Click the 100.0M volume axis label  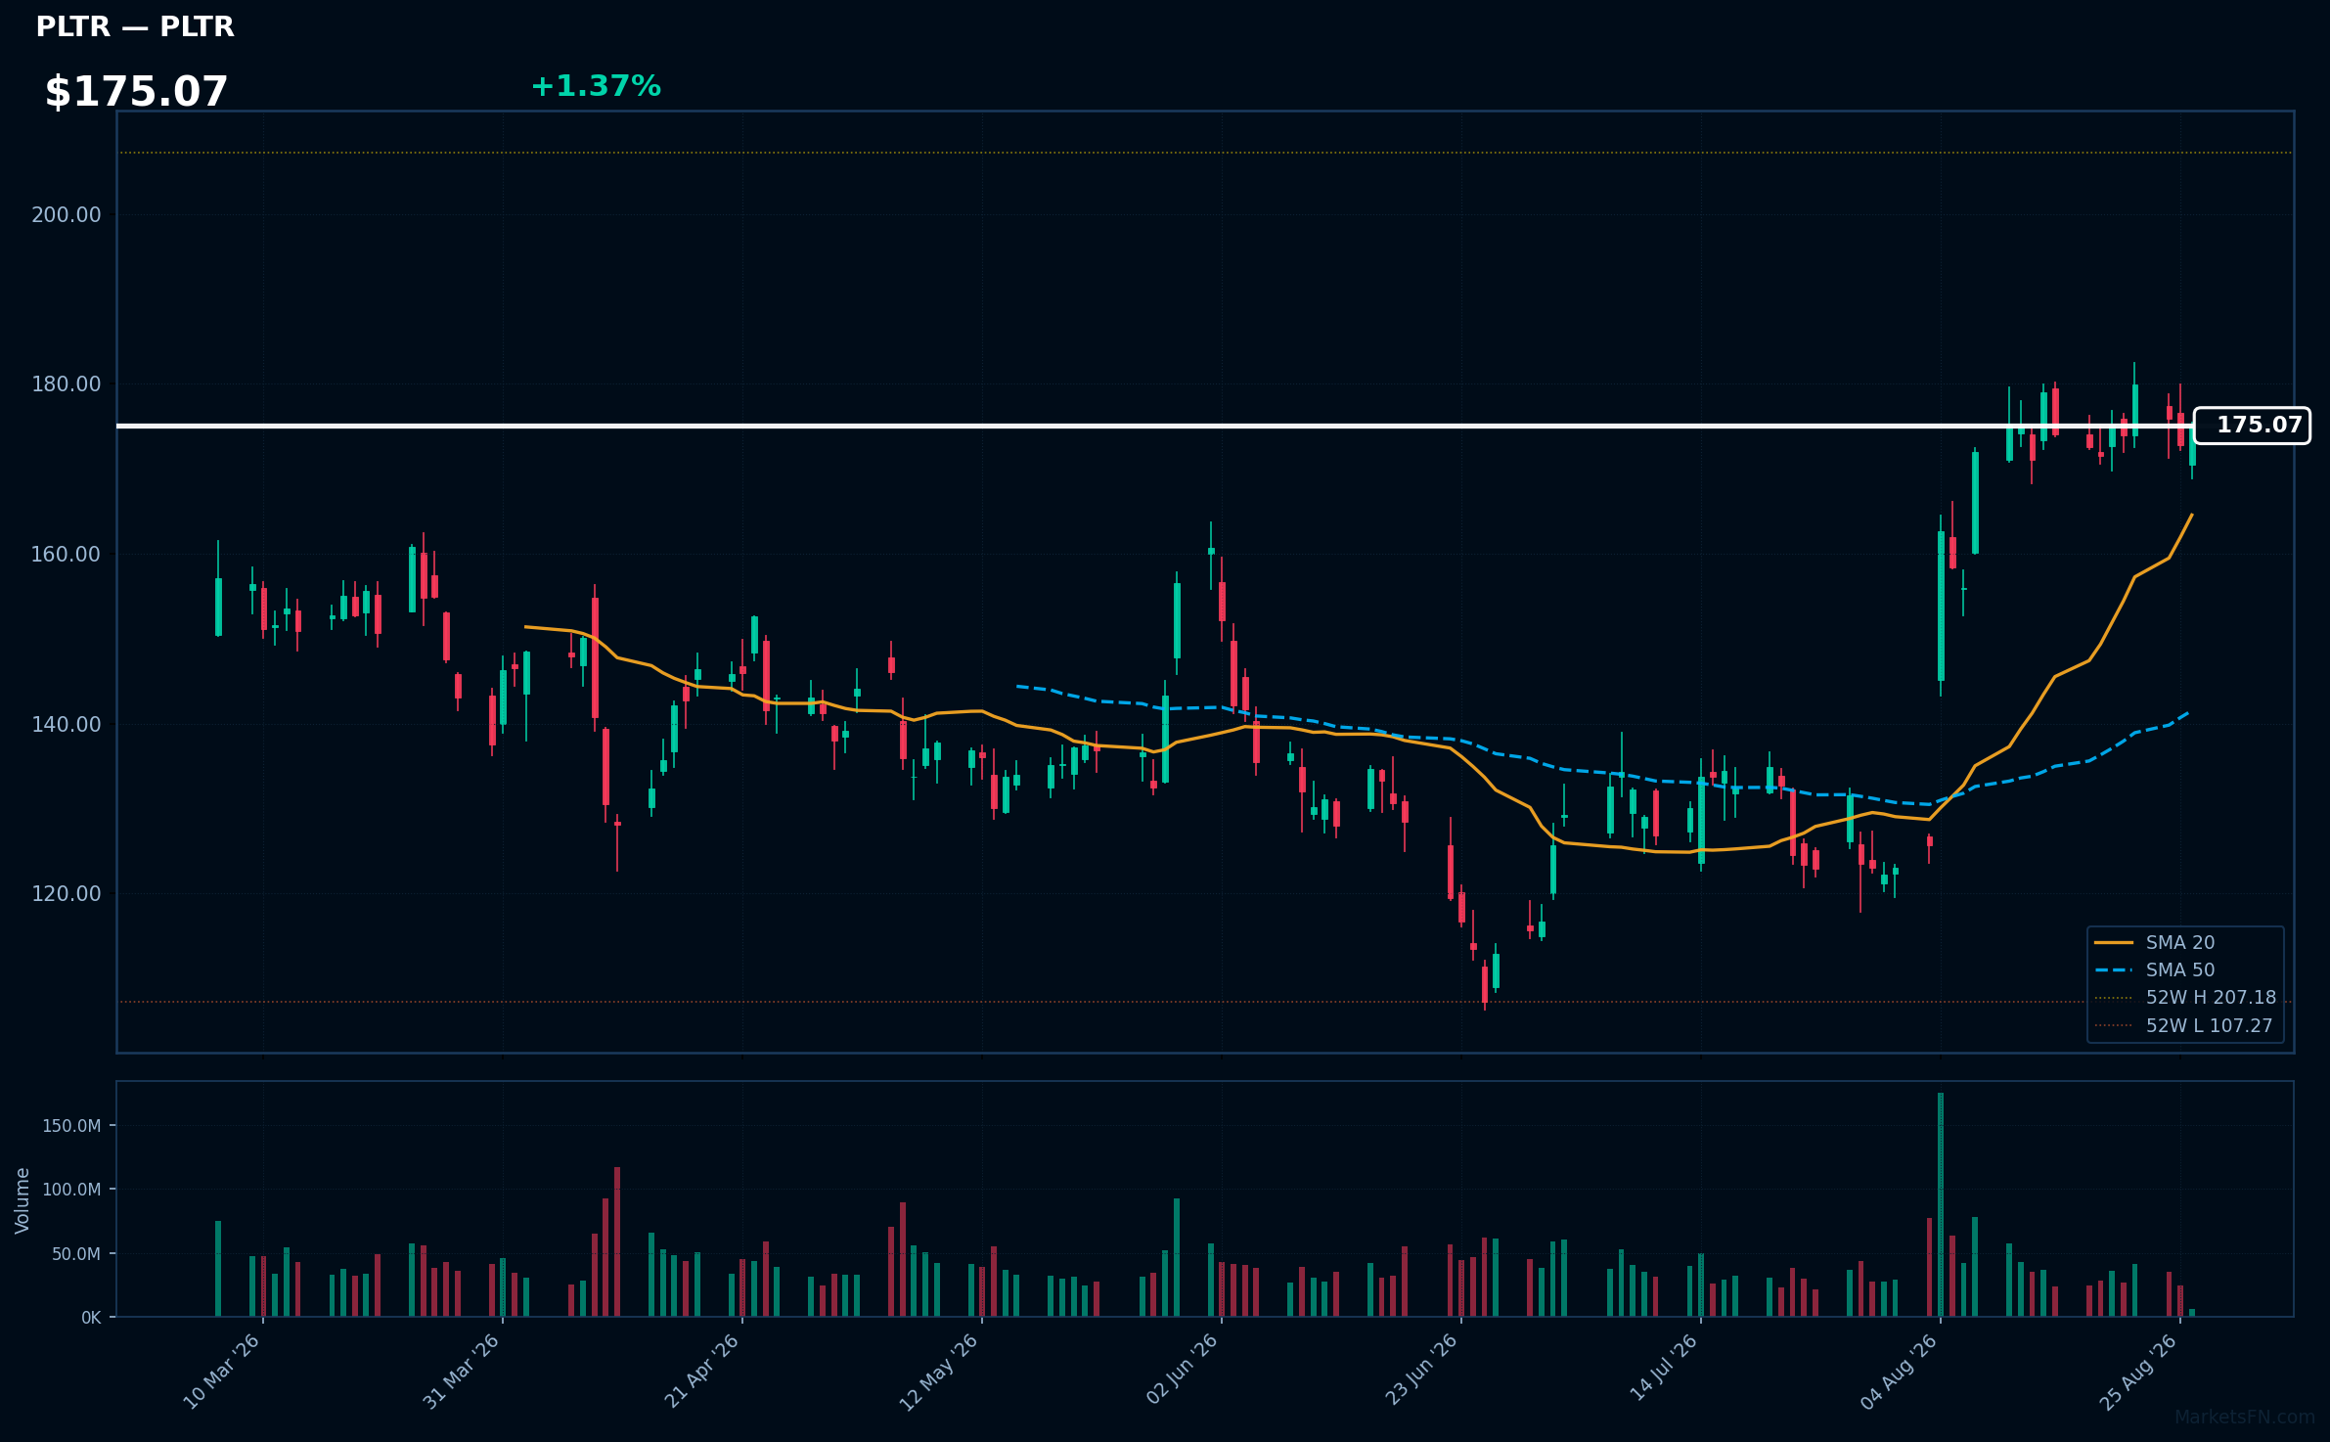[71, 1190]
